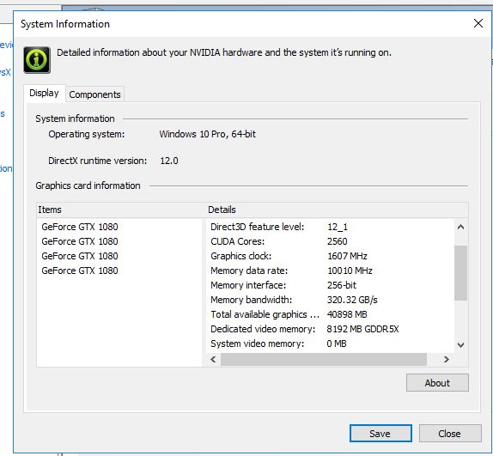Click the Save button

tap(380, 434)
